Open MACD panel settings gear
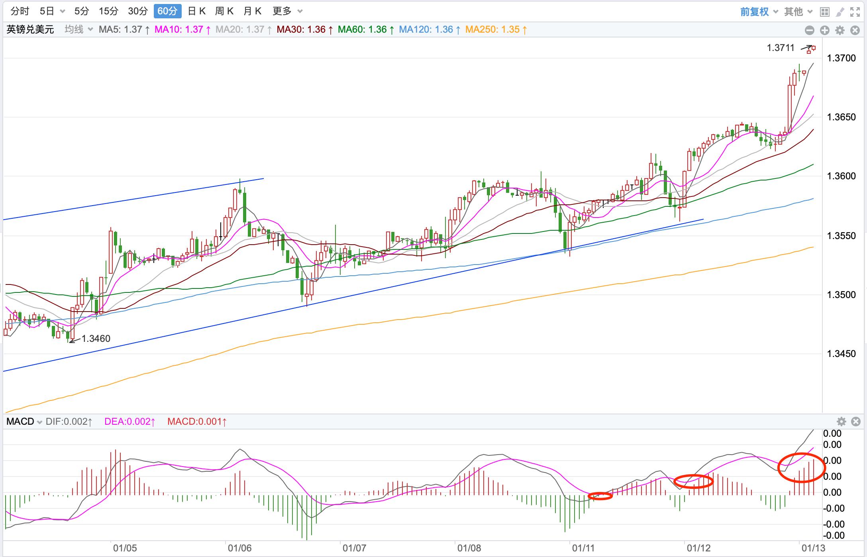Viewport: 867px width, 557px height. pyautogui.click(x=841, y=422)
